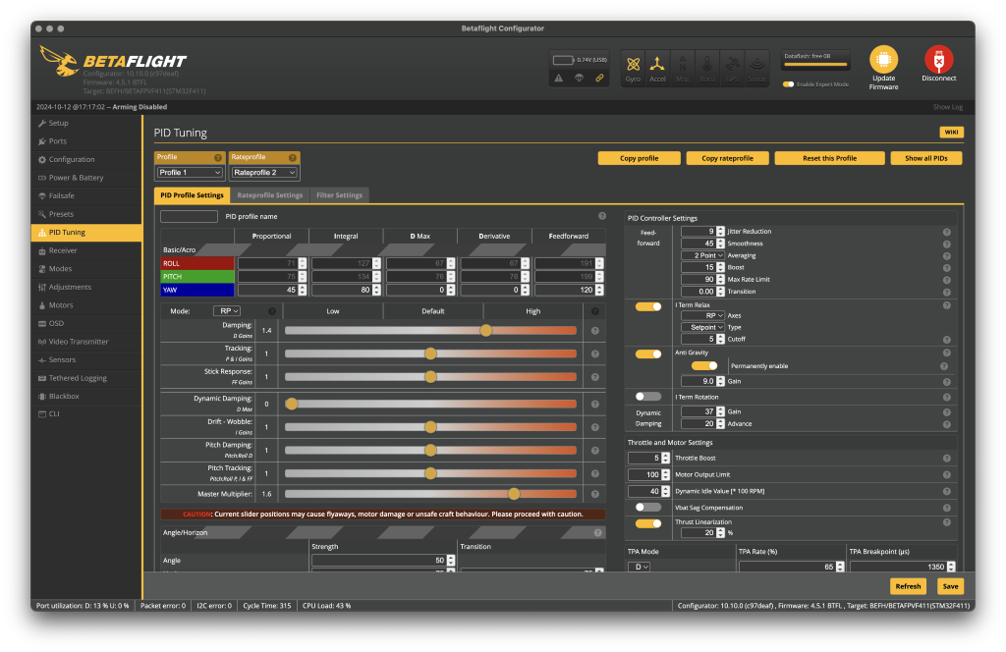Switch to the Filter Settings tab
Screen dimensions: 1006x652
click(x=339, y=195)
